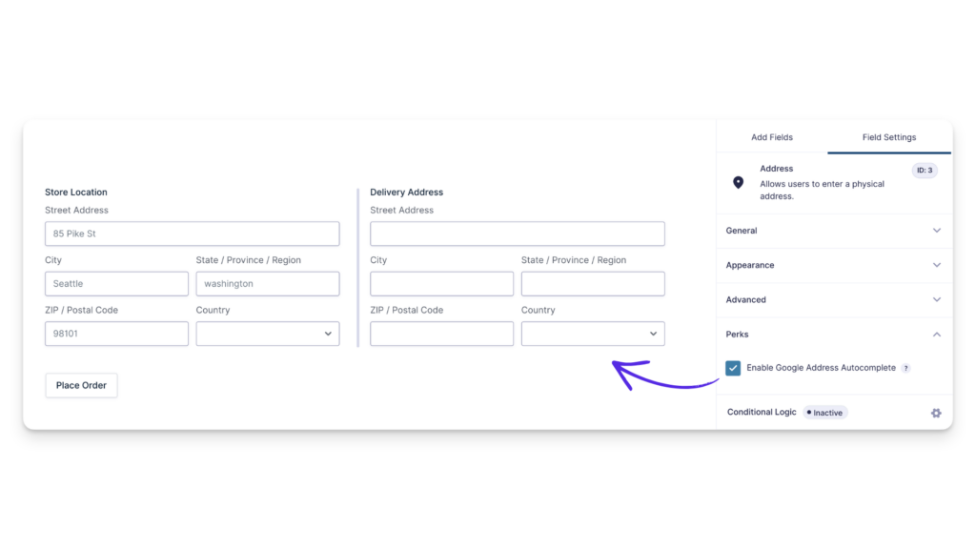Open Store Location Country dropdown
The width and height of the screenshot is (976, 549).
(268, 334)
